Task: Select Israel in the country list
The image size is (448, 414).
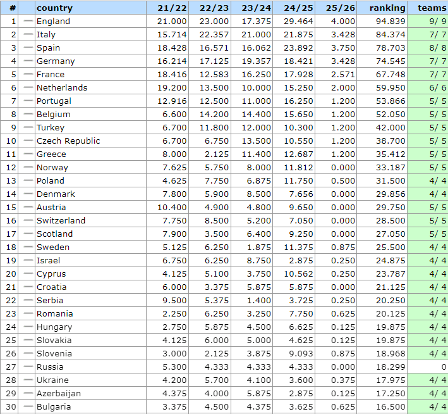Action: pos(48,261)
